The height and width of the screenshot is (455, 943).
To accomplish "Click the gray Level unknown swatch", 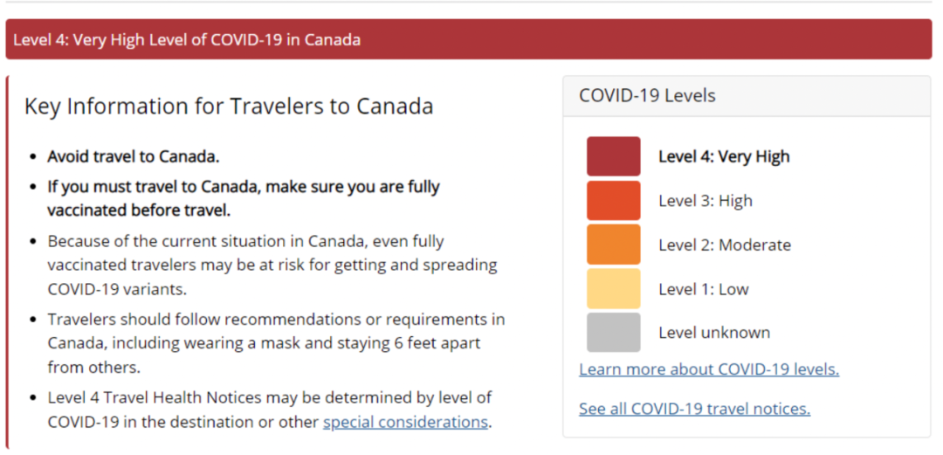I will click(613, 333).
